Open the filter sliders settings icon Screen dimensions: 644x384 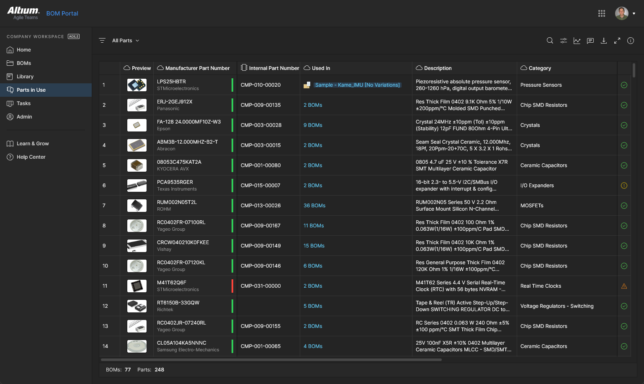pos(564,41)
